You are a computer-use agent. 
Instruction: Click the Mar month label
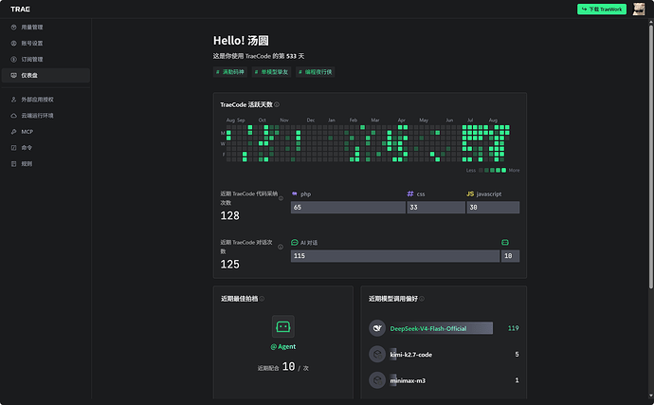[375, 120]
